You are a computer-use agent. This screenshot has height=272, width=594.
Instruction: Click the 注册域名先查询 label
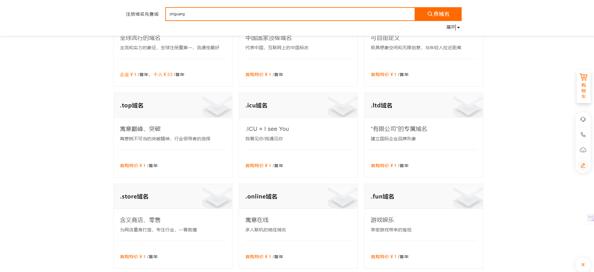click(142, 14)
